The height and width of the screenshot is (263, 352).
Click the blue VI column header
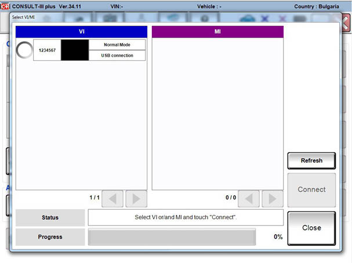coord(81,32)
